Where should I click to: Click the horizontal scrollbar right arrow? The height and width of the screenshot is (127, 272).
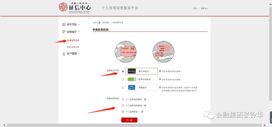point(264,125)
